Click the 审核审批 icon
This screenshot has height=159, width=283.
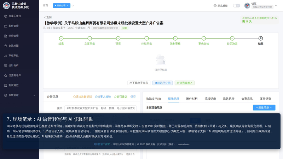tap(6, 56)
